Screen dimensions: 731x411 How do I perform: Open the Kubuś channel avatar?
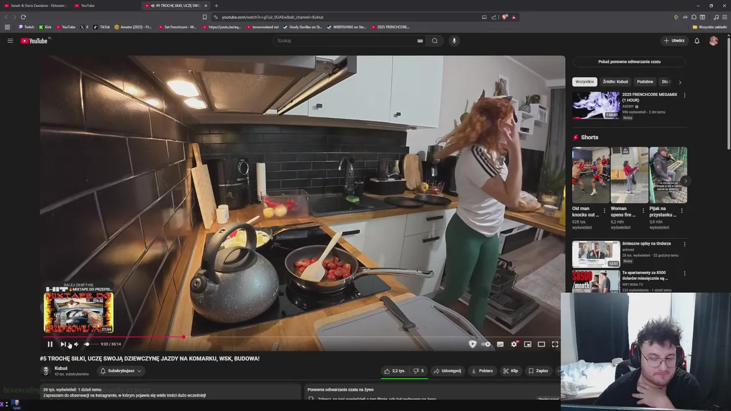click(x=46, y=371)
